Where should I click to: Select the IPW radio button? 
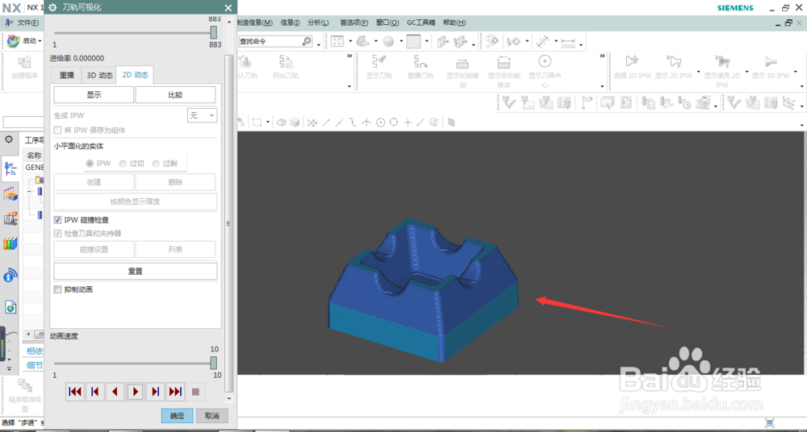(90, 164)
